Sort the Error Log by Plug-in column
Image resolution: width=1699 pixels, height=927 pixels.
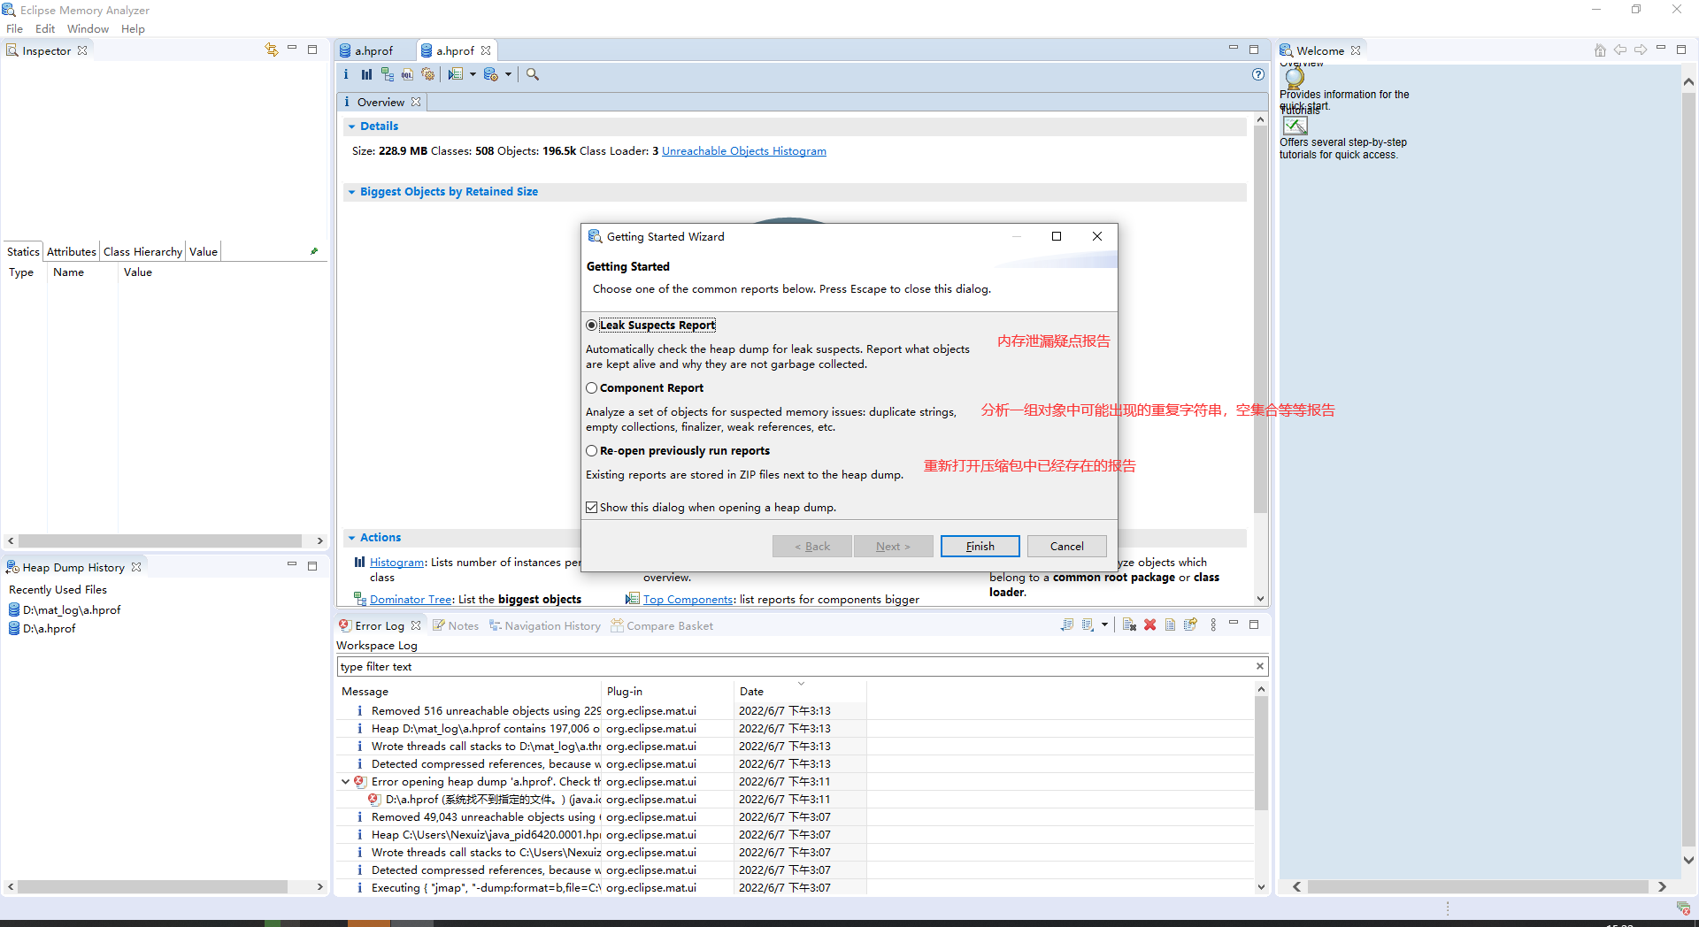tap(668, 691)
